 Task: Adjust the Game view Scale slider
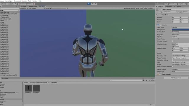point(58,9)
